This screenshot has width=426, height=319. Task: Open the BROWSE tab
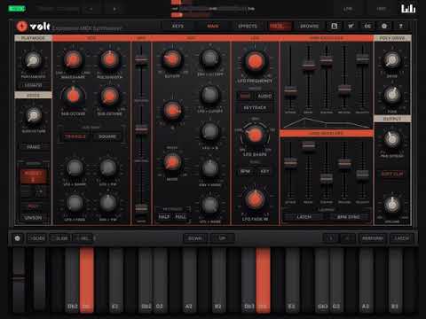(x=309, y=27)
